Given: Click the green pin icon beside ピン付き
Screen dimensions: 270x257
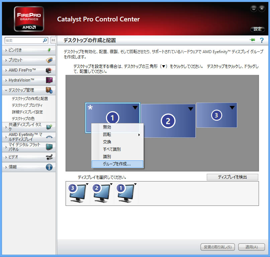Looking at the screenshot, I should 49,50.
